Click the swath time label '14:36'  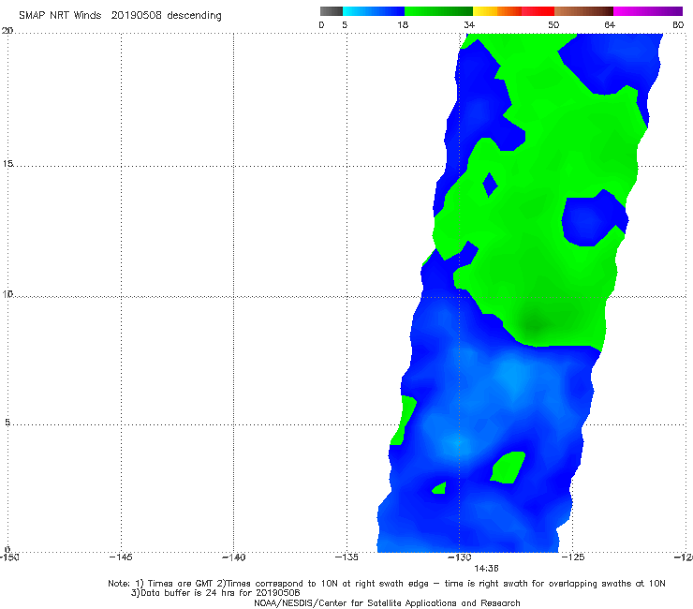click(x=486, y=569)
